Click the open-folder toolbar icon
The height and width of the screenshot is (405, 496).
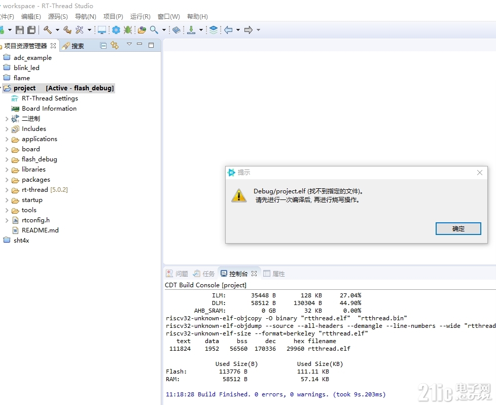pos(142,30)
